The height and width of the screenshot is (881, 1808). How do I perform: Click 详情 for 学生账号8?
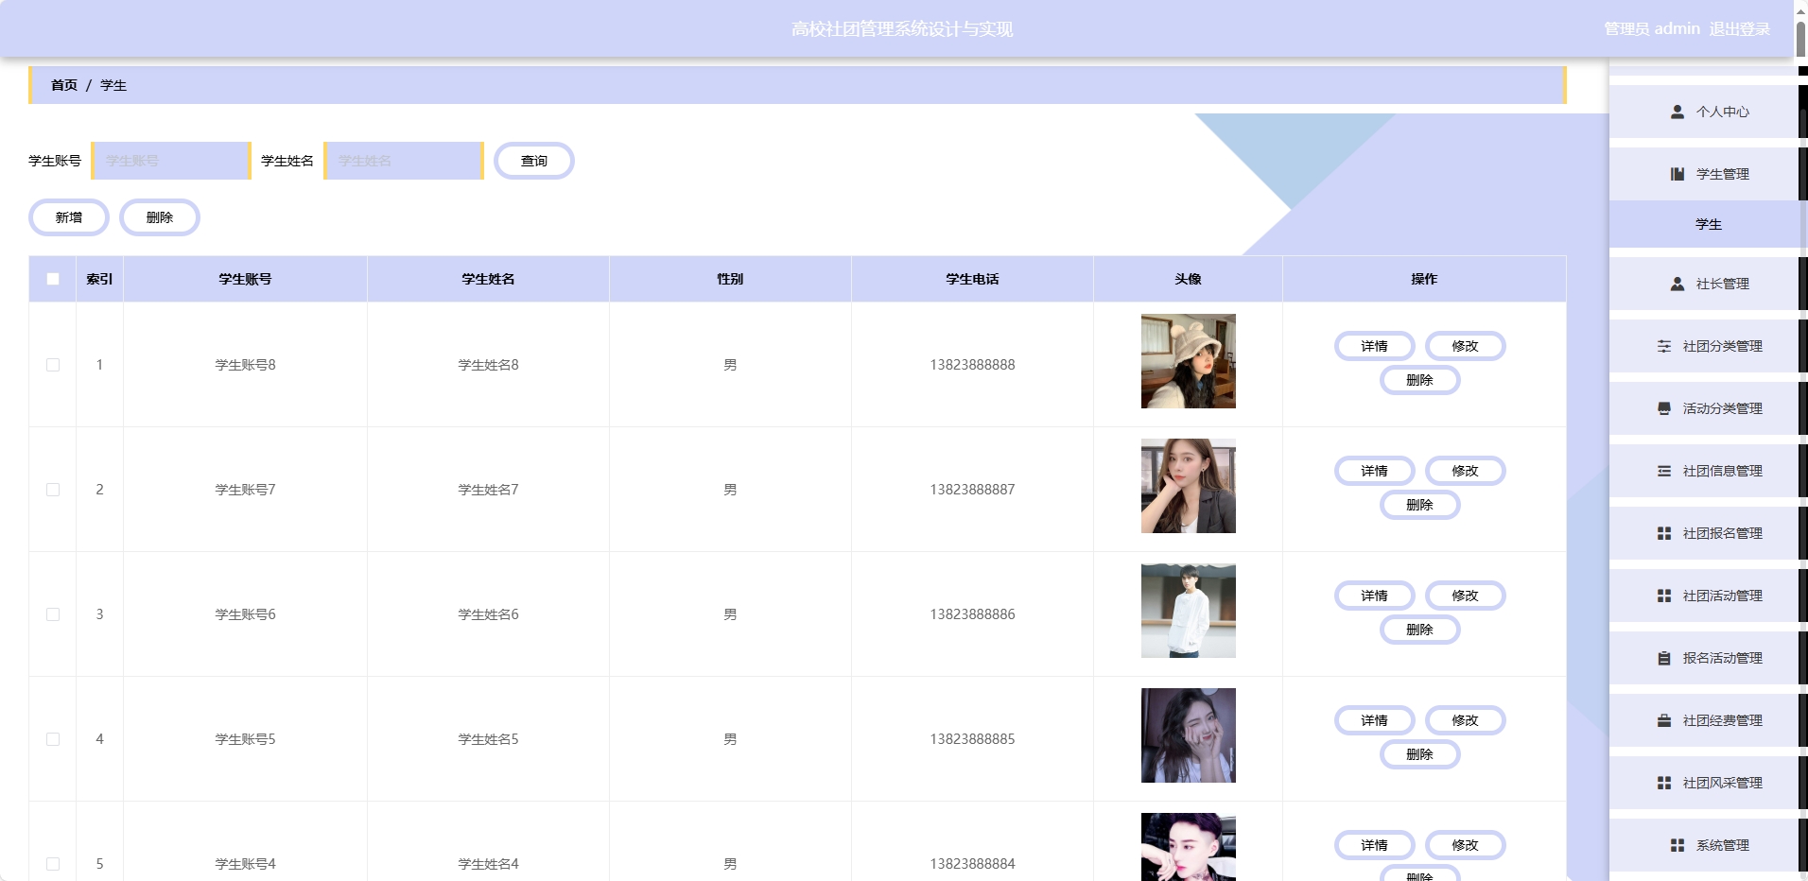click(x=1374, y=346)
